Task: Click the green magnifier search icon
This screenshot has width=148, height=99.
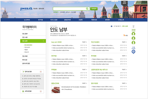Action: pyautogui.click(x=87, y=9)
